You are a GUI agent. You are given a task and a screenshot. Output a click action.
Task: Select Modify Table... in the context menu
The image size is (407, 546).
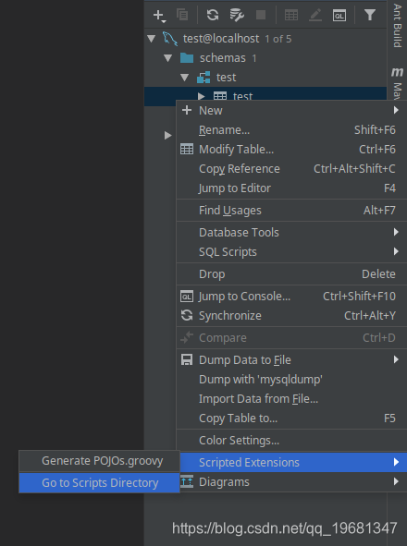291,150
